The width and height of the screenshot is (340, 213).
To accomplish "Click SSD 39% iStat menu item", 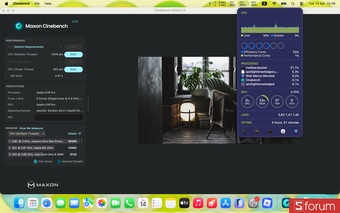I will pyautogui.click(x=232, y=4).
